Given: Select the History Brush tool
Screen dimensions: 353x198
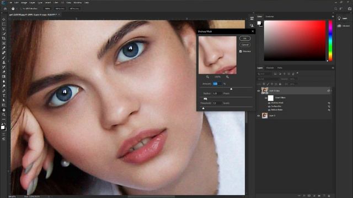Looking at the screenshot, I should point(4,67).
